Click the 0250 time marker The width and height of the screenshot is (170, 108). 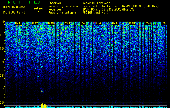pos(164,23)
